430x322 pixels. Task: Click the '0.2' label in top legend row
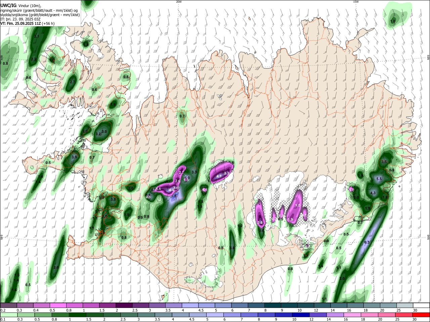pyautogui.click(x=3, y=310)
